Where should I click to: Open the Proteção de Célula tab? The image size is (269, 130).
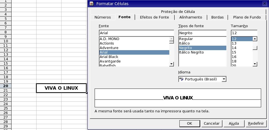(178, 12)
